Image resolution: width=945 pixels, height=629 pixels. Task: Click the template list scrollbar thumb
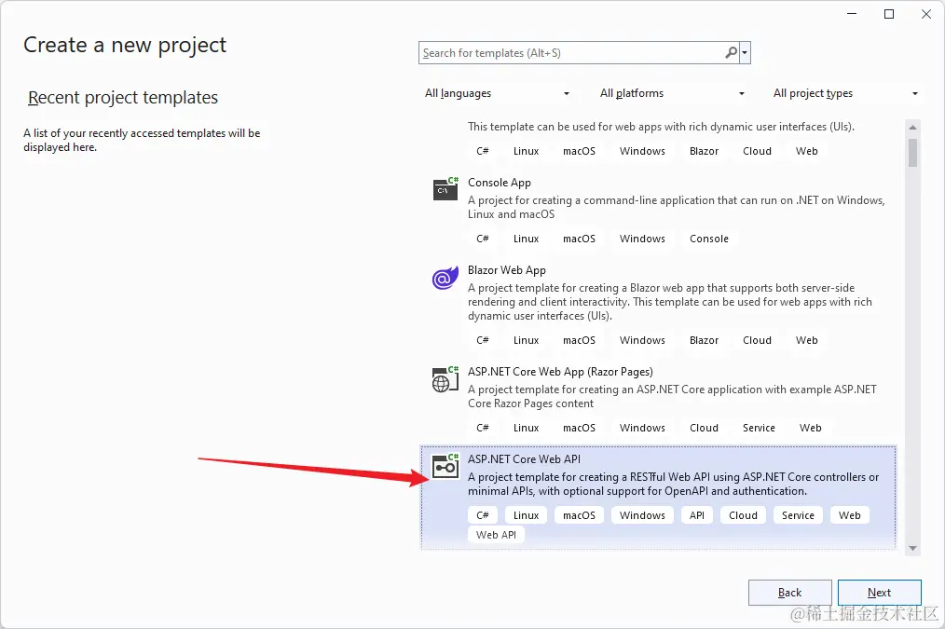(912, 153)
